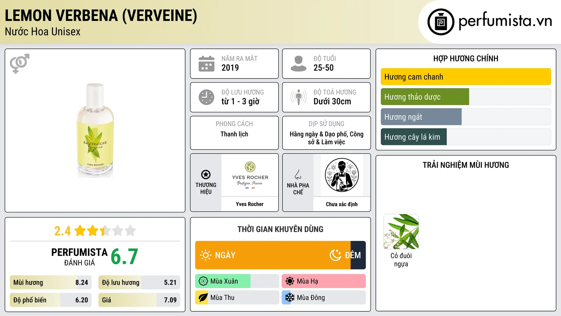Click the projection value Dưới 30cm
This screenshot has width=561, height=316.
332,101
